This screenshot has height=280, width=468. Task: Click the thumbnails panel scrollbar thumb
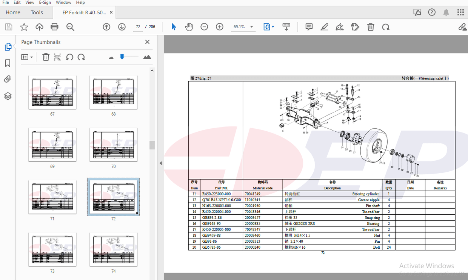point(152,145)
